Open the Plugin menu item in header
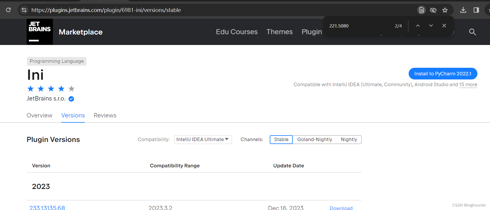This screenshot has height=210, width=490. [312, 32]
